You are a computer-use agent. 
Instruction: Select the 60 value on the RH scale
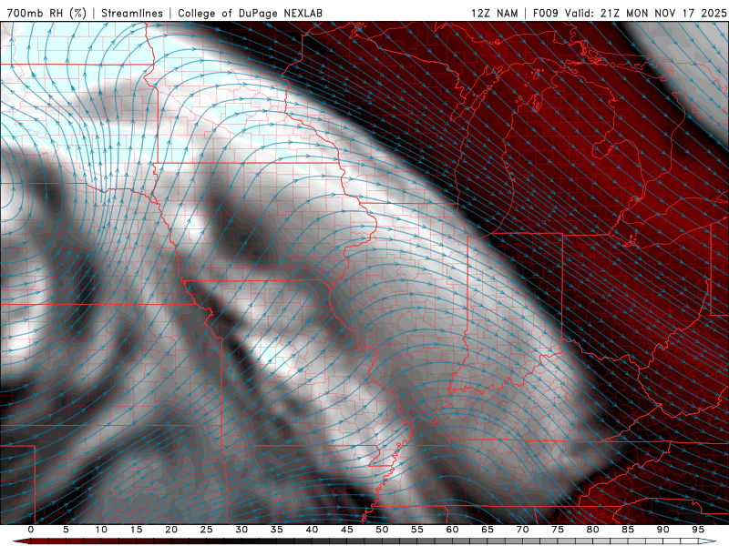(452, 530)
